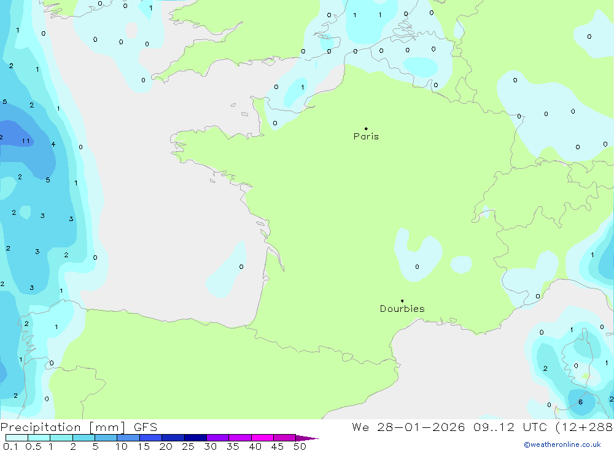Click the Paris city label

click(x=366, y=136)
